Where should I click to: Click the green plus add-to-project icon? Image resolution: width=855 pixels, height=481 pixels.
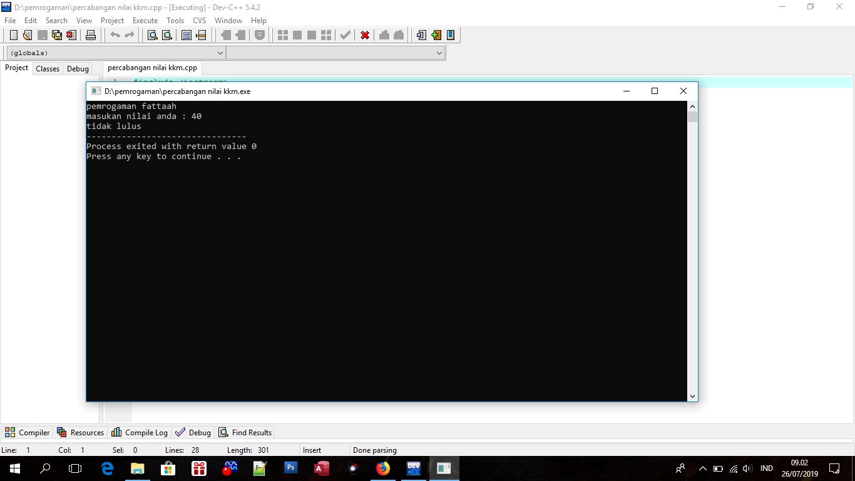436,35
